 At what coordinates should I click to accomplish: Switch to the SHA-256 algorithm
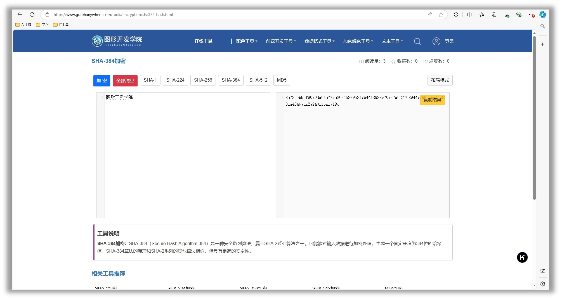(x=203, y=80)
